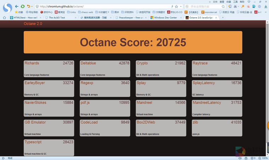Reload the page with the green refresh icon

(x=23, y=6)
